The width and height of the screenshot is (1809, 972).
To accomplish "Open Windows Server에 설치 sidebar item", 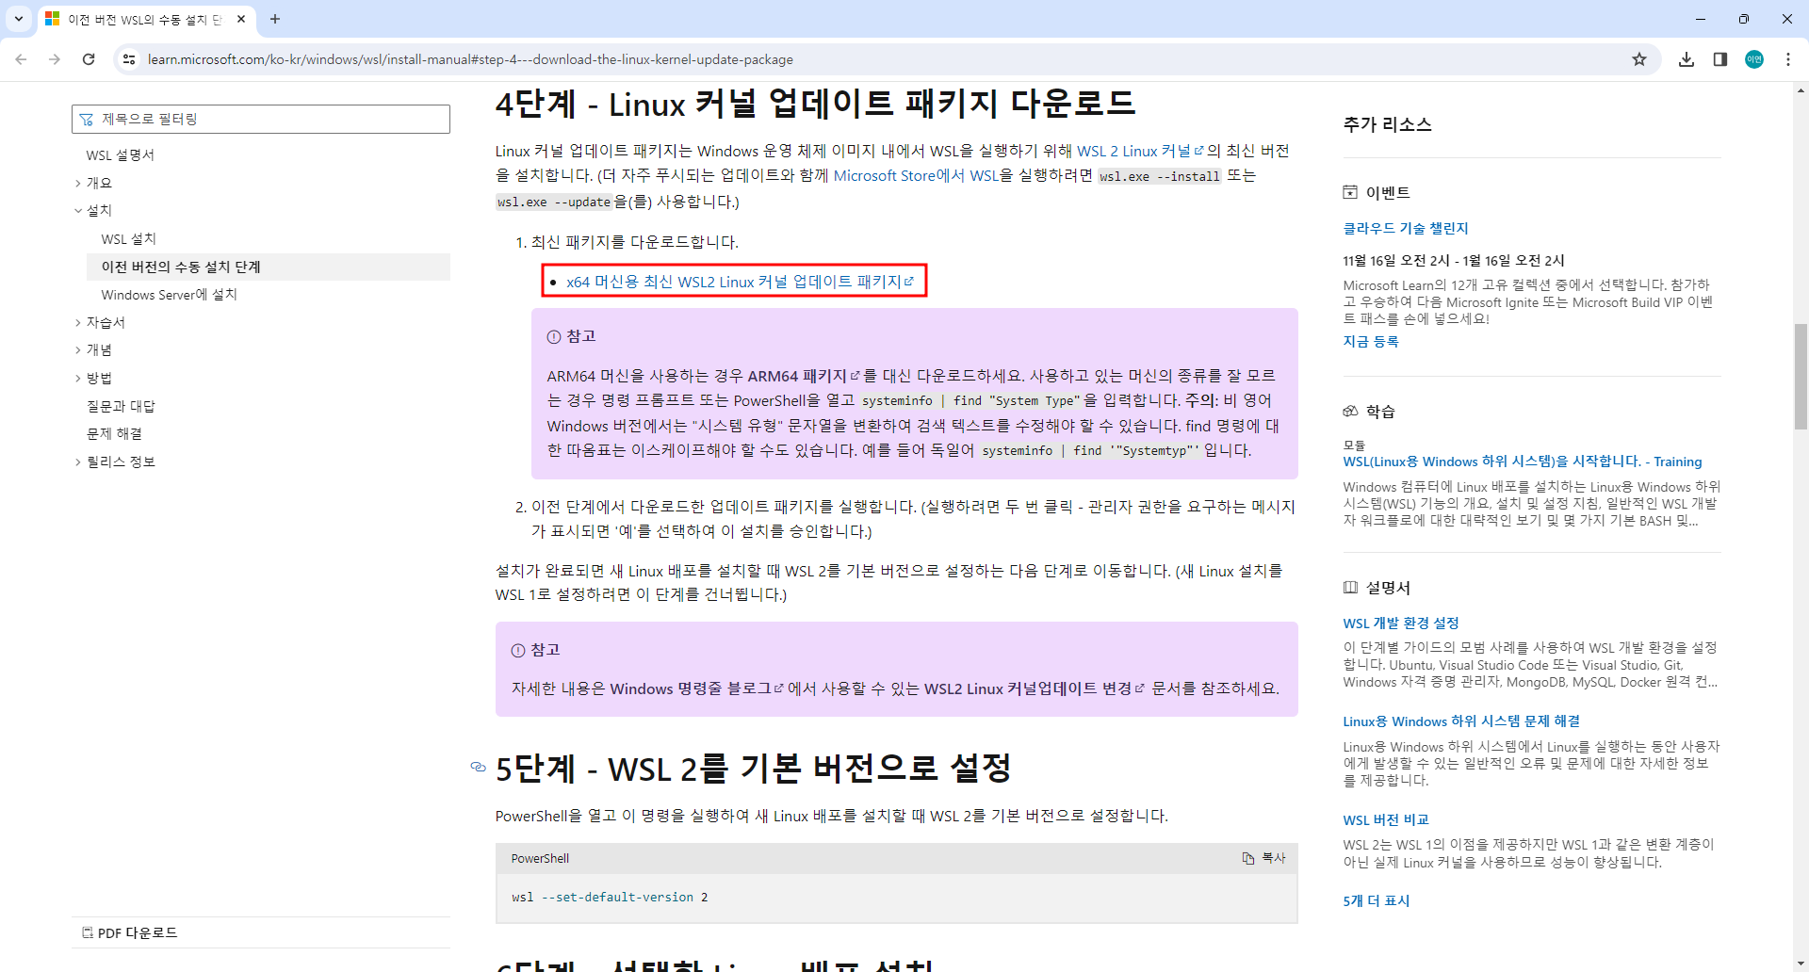I will [170, 295].
